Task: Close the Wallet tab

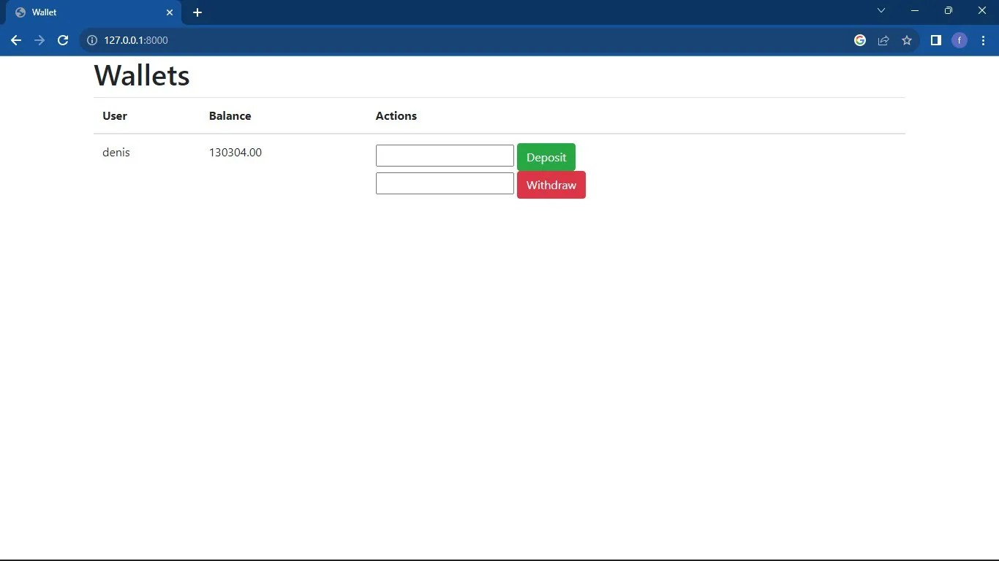Action: pos(169,12)
